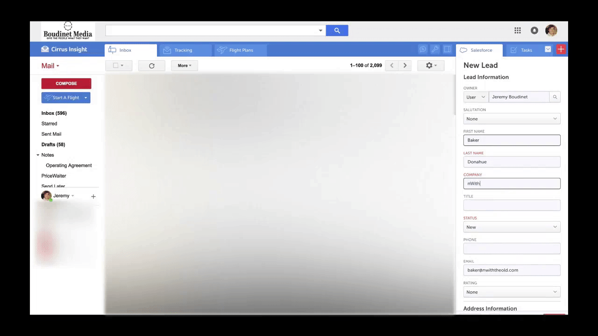This screenshot has width=598, height=336.
Task: Collapse the Notes section in sidebar
Action: point(38,154)
